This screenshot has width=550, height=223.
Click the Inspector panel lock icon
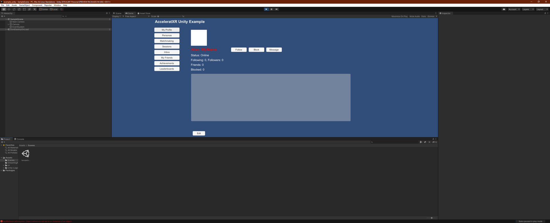coord(545,13)
